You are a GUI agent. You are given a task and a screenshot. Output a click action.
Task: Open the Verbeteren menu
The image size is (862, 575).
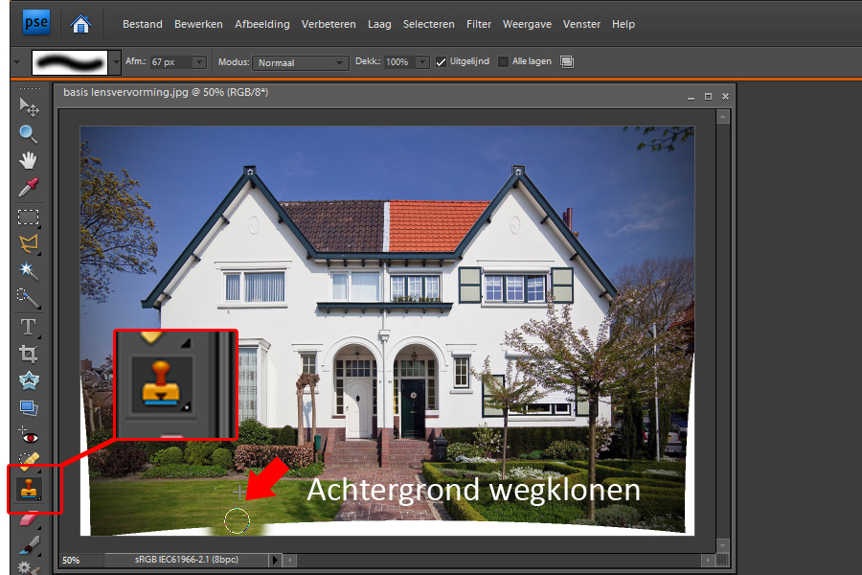coord(329,24)
